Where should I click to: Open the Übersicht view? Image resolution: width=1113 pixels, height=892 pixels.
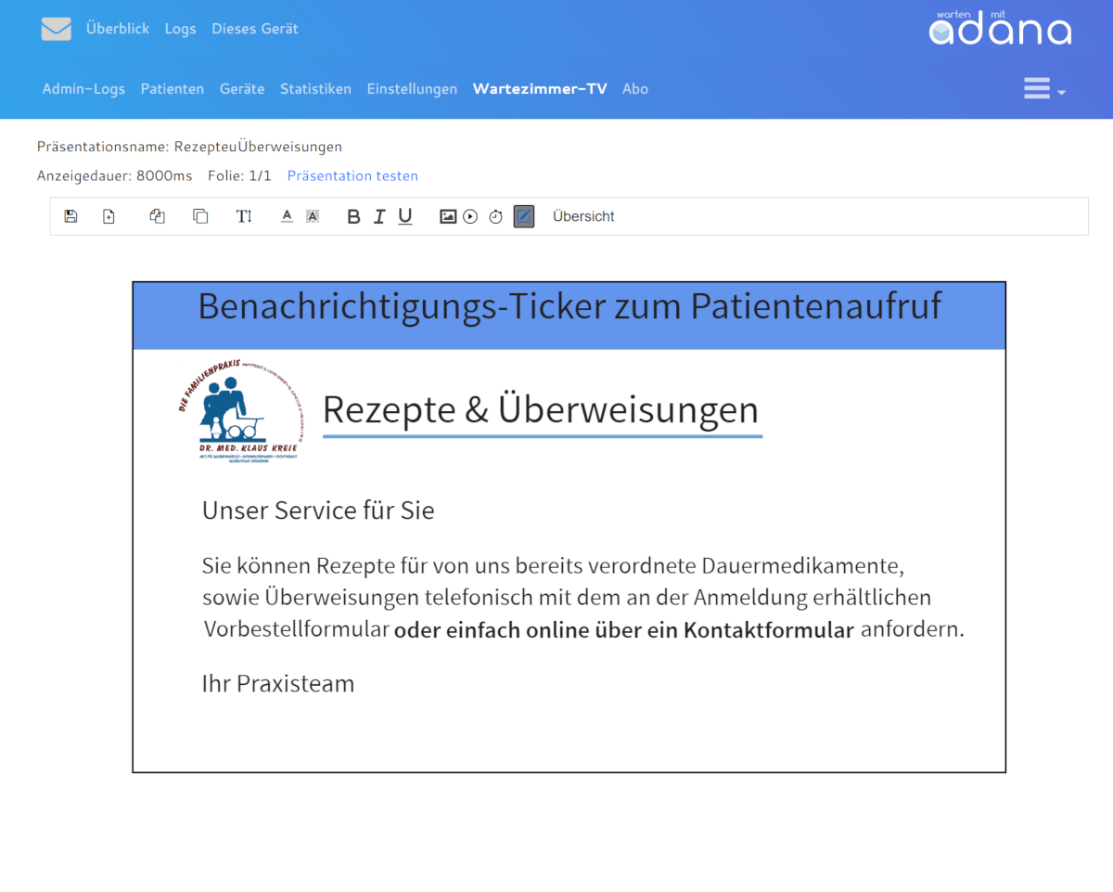click(583, 215)
